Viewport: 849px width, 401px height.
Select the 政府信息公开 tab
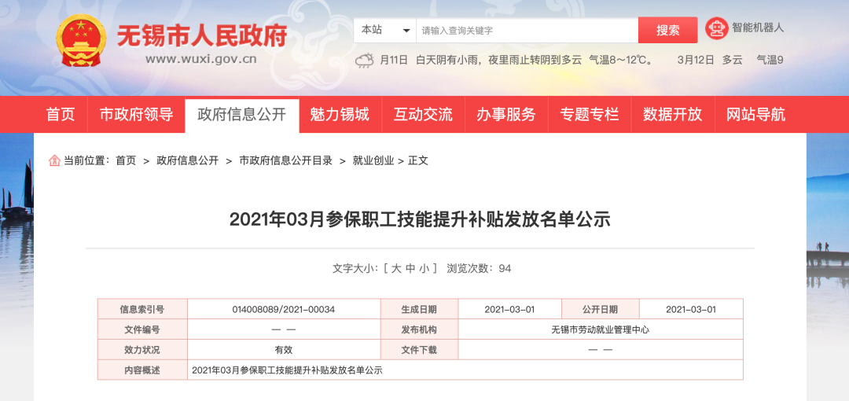tap(242, 114)
